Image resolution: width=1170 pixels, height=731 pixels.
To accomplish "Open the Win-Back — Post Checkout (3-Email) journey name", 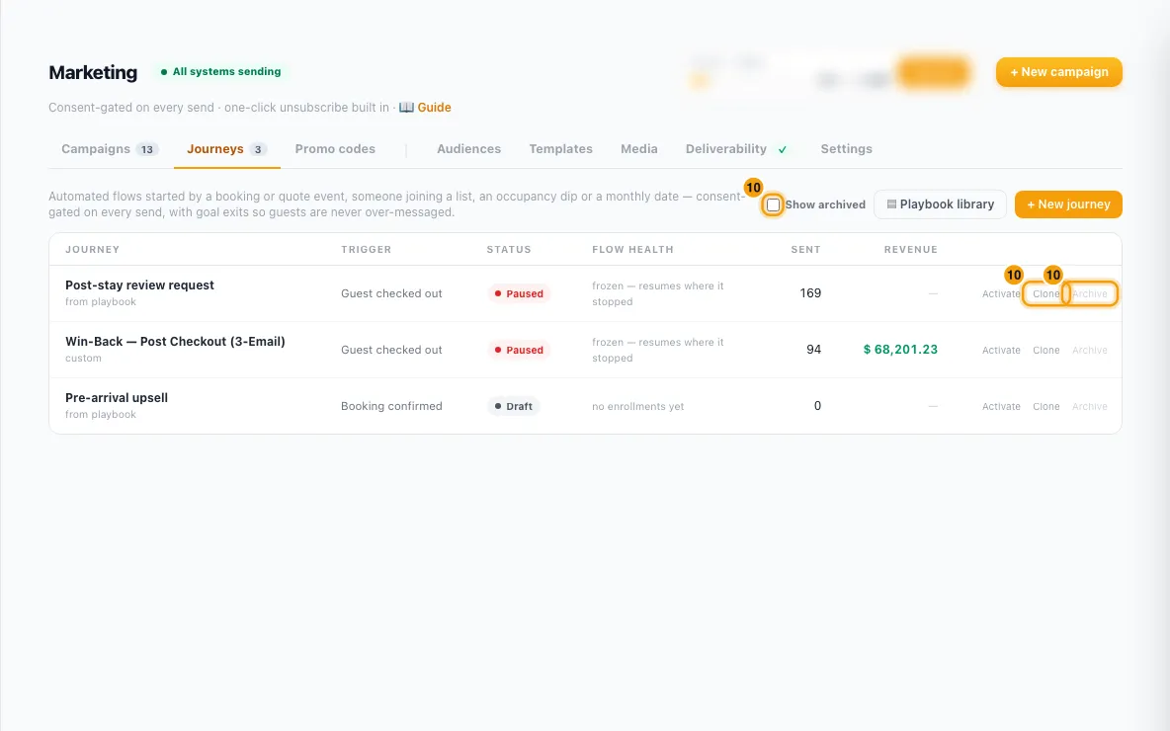I will 175,342.
